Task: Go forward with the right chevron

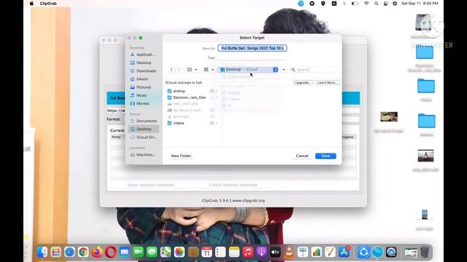Action: pos(179,70)
